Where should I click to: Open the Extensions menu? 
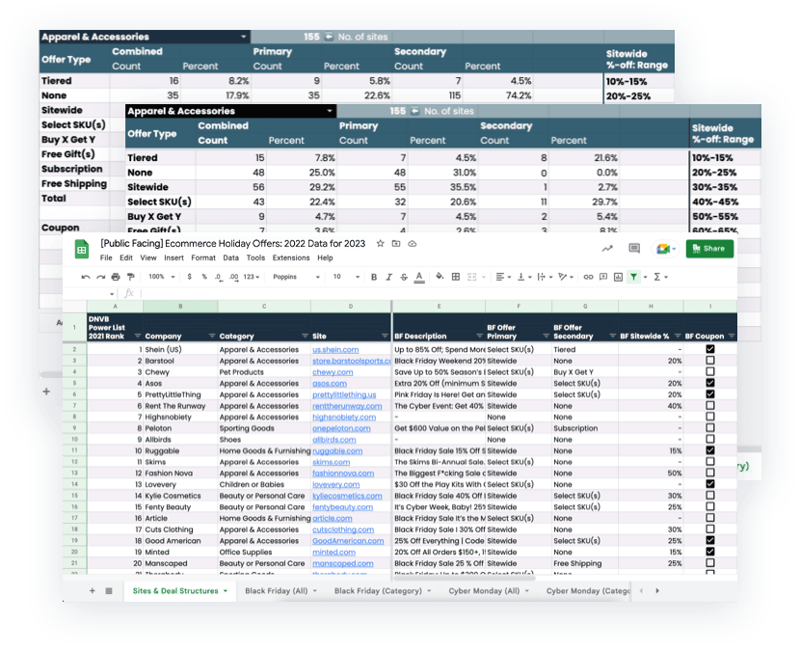pyautogui.click(x=291, y=258)
